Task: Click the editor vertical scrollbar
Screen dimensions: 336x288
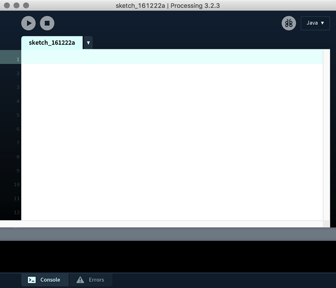Action: [326, 135]
